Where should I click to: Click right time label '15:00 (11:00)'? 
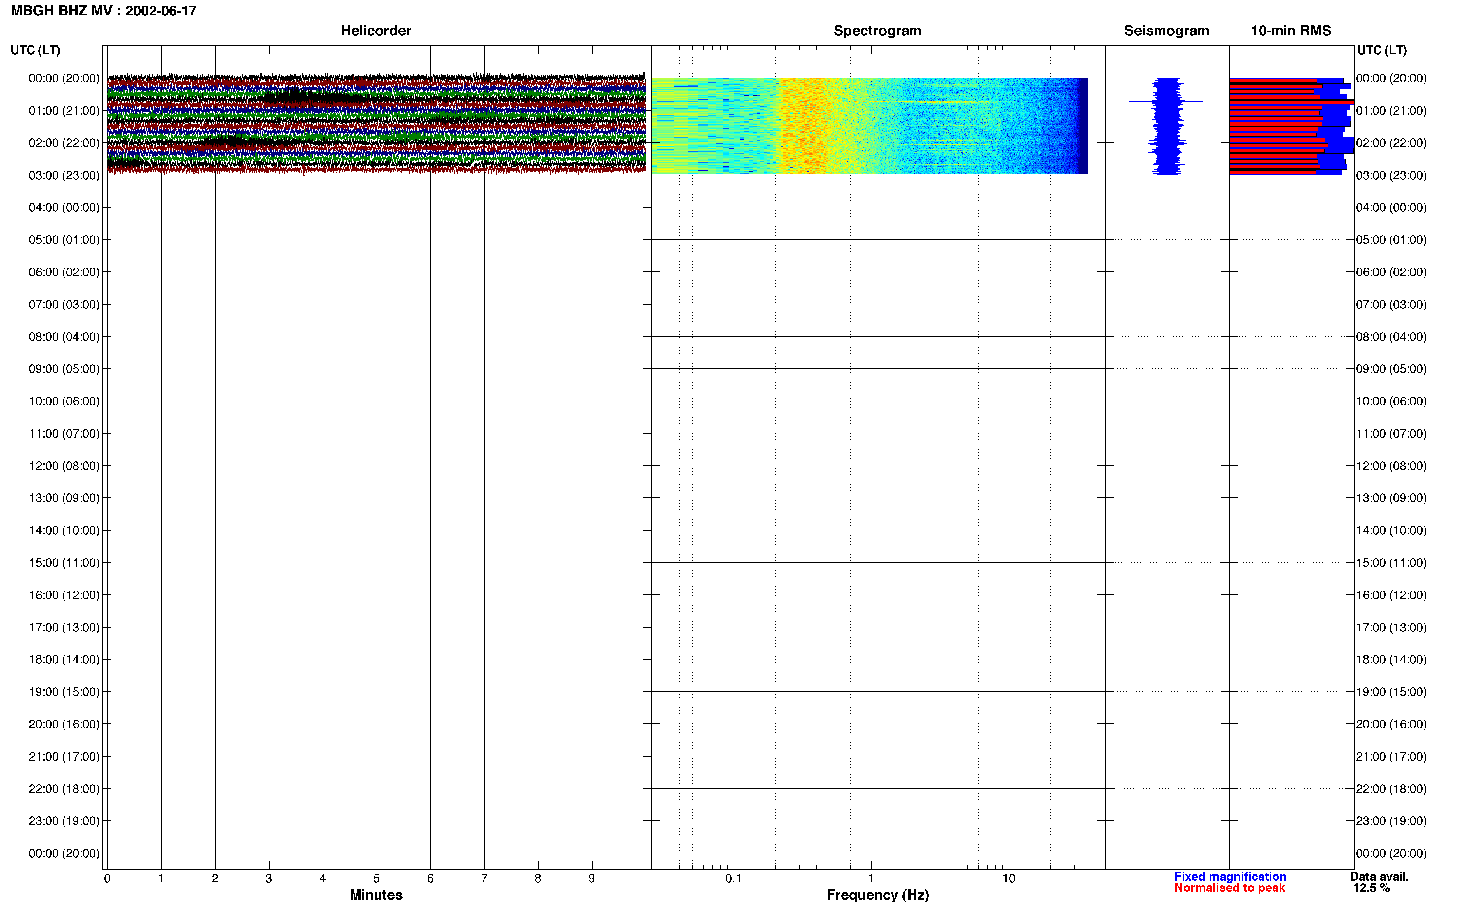(1391, 563)
